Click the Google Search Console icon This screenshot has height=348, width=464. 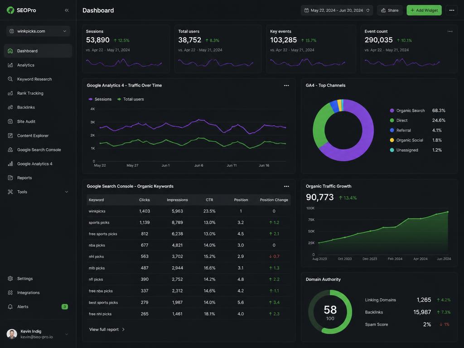pyautogui.click(x=10, y=150)
